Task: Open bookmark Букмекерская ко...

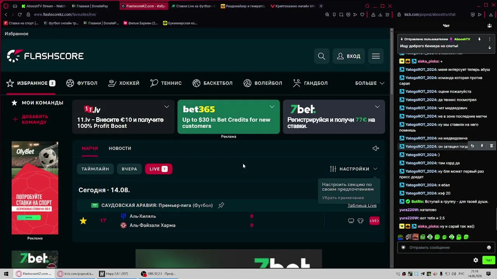Action: (x=180, y=23)
